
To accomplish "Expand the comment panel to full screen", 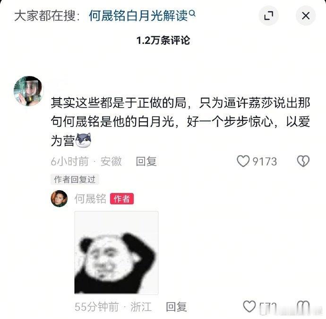I will 268,16.
